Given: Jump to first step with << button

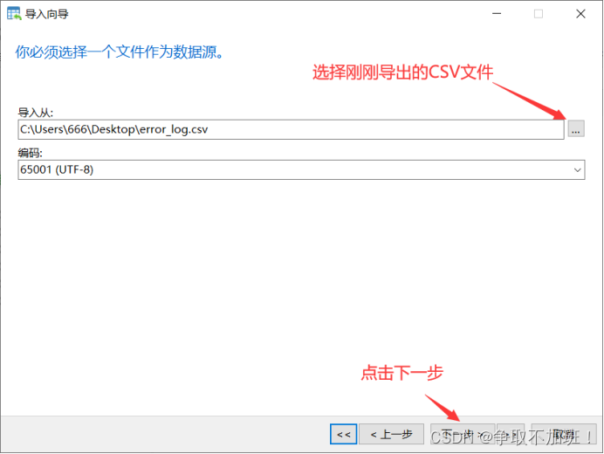Looking at the screenshot, I should tap(343, 434).
